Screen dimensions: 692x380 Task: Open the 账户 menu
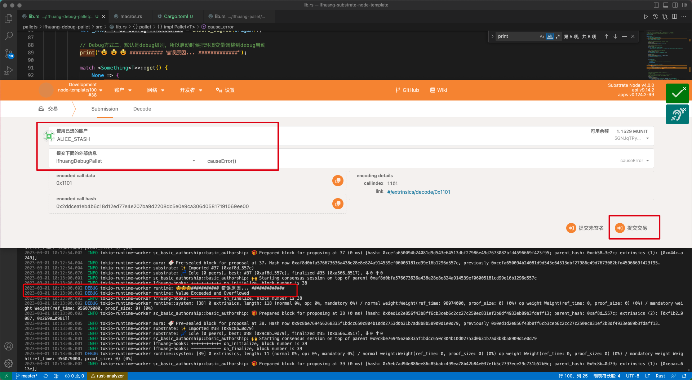pyautogui.click(x=123, y=90)
